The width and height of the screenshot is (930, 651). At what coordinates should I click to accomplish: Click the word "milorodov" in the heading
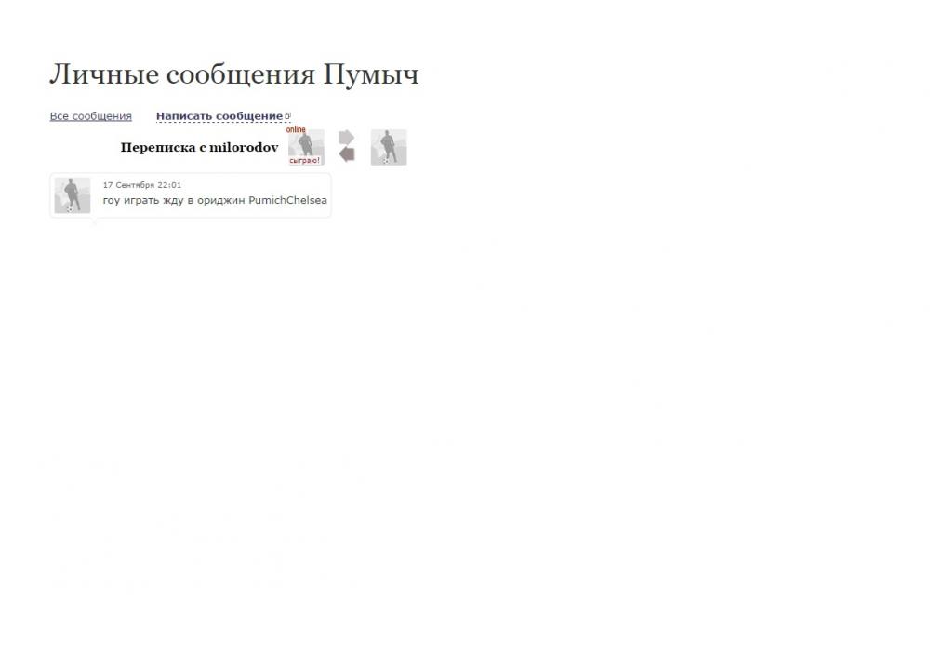click(245, 148)
